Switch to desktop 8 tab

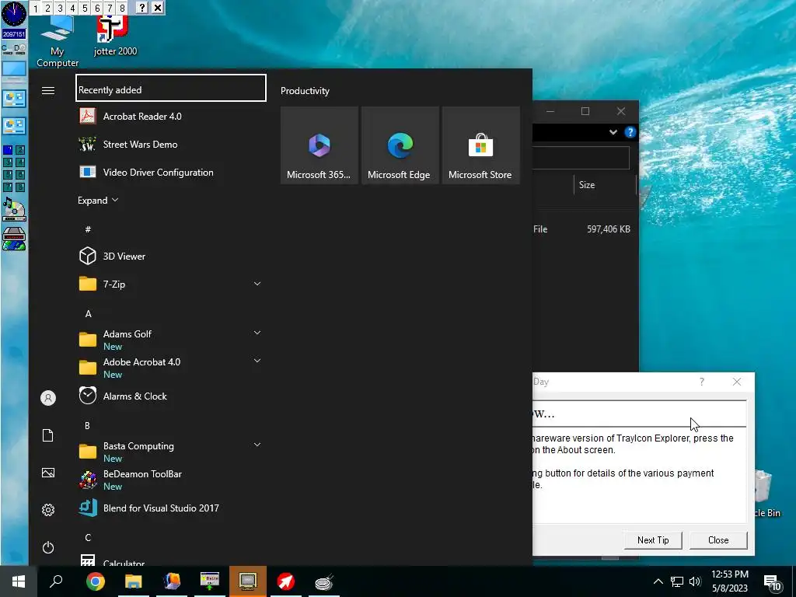(x=122, y=8)
